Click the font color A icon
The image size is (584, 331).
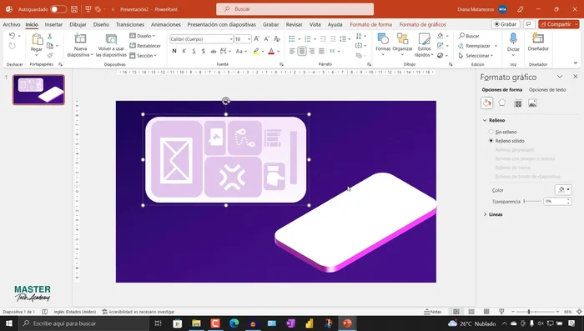(x=271, y=51)
